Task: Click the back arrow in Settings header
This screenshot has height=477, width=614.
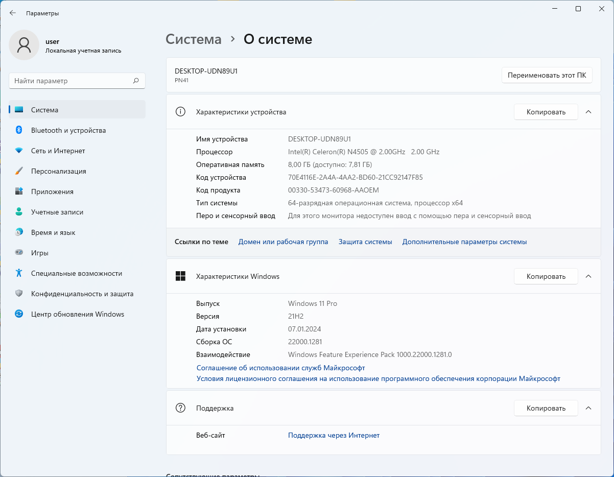Action: [13, 13]
